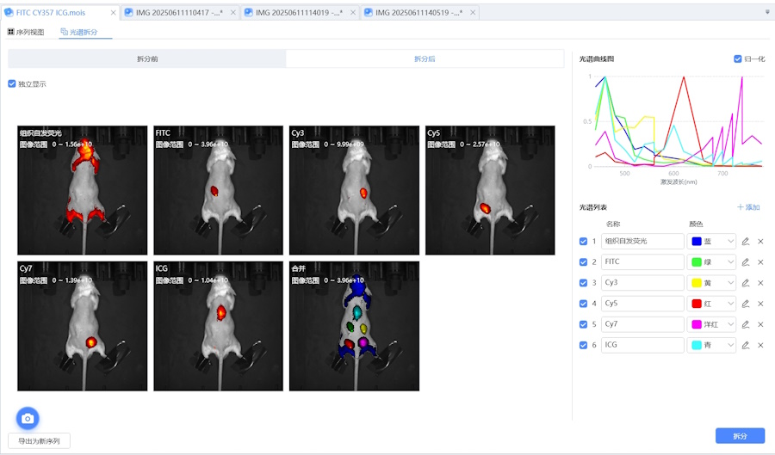Edit the FITC spectrum entry

point(746,261)
